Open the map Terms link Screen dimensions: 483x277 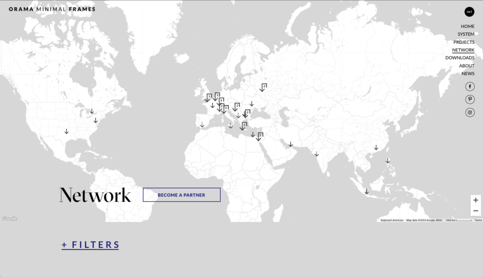tap(478, 220)
